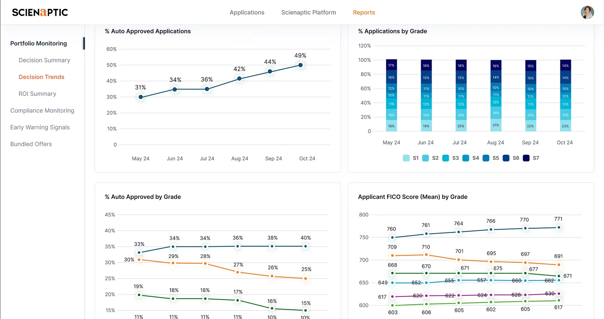Click the "Oct 24" label under Auto Approved Applications

coord(307,158)
